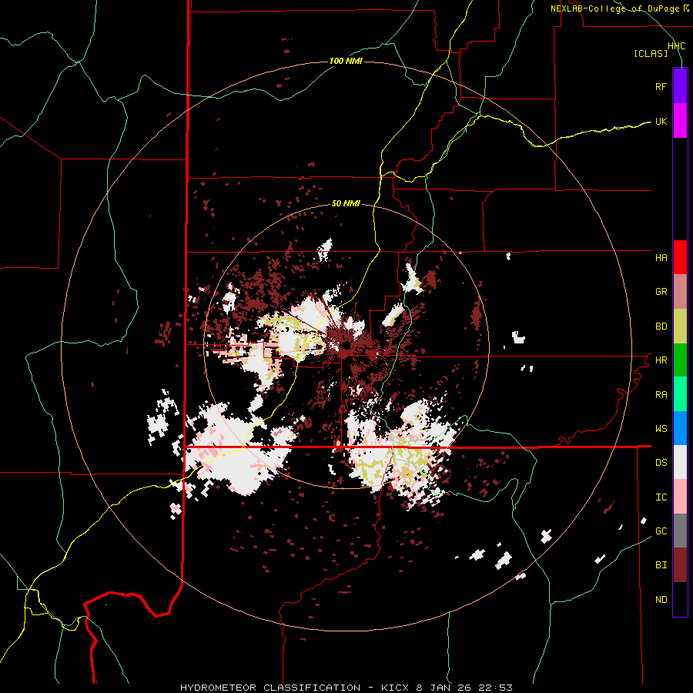The image size is (693, 693).
Task: Click the HR legend label
Action: coord(661,360)
